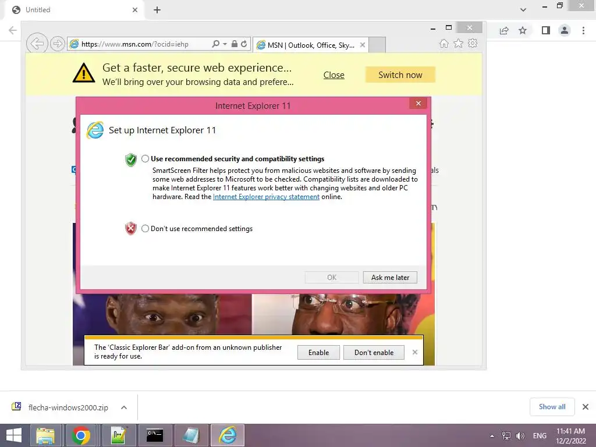Open Notepad++ from the taskbar
The height and width of the screenshot is (447, 596).
point(119,435)
